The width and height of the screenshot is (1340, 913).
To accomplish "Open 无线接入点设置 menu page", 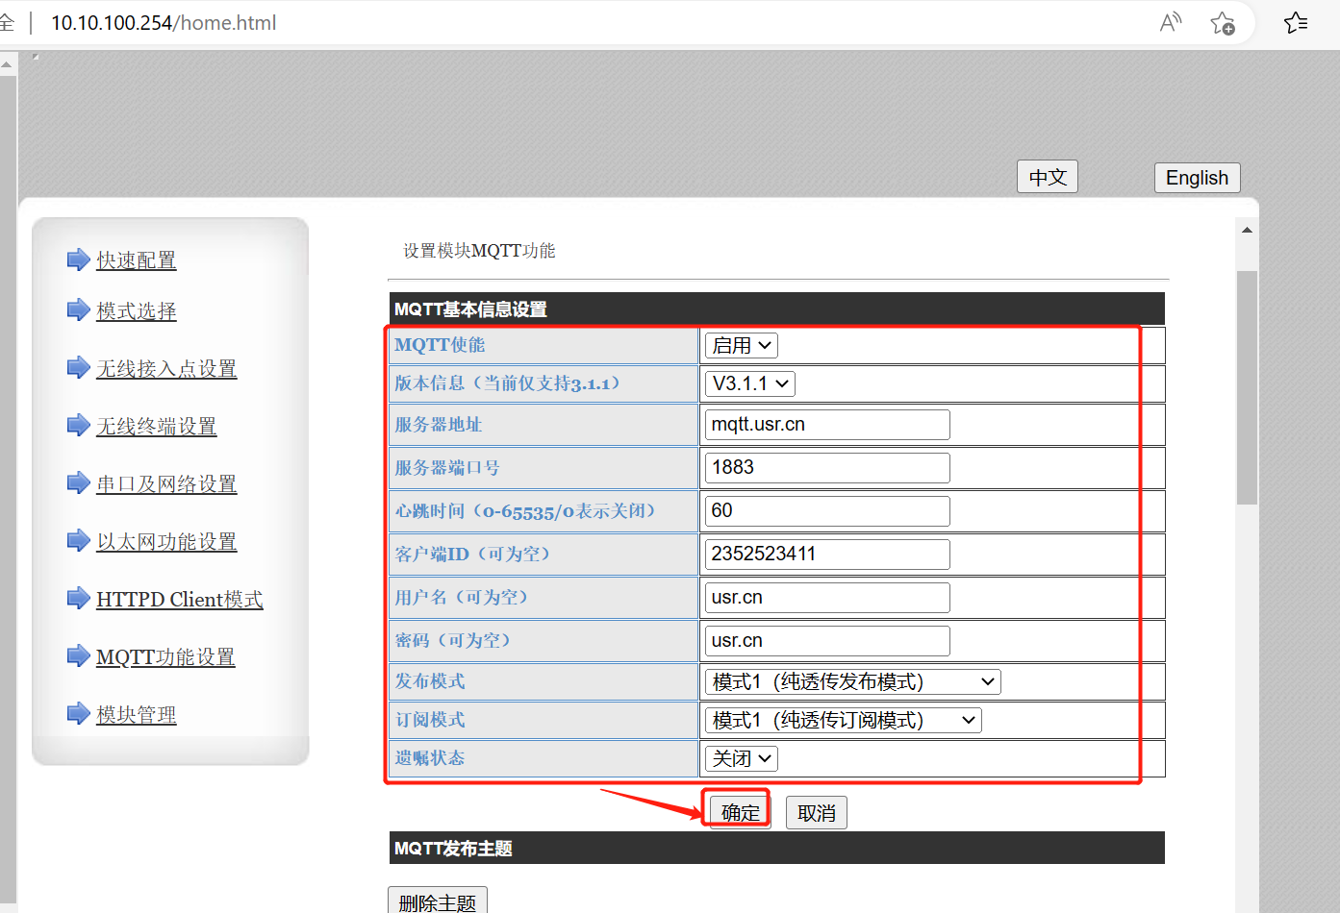I will tap(166, 369).
